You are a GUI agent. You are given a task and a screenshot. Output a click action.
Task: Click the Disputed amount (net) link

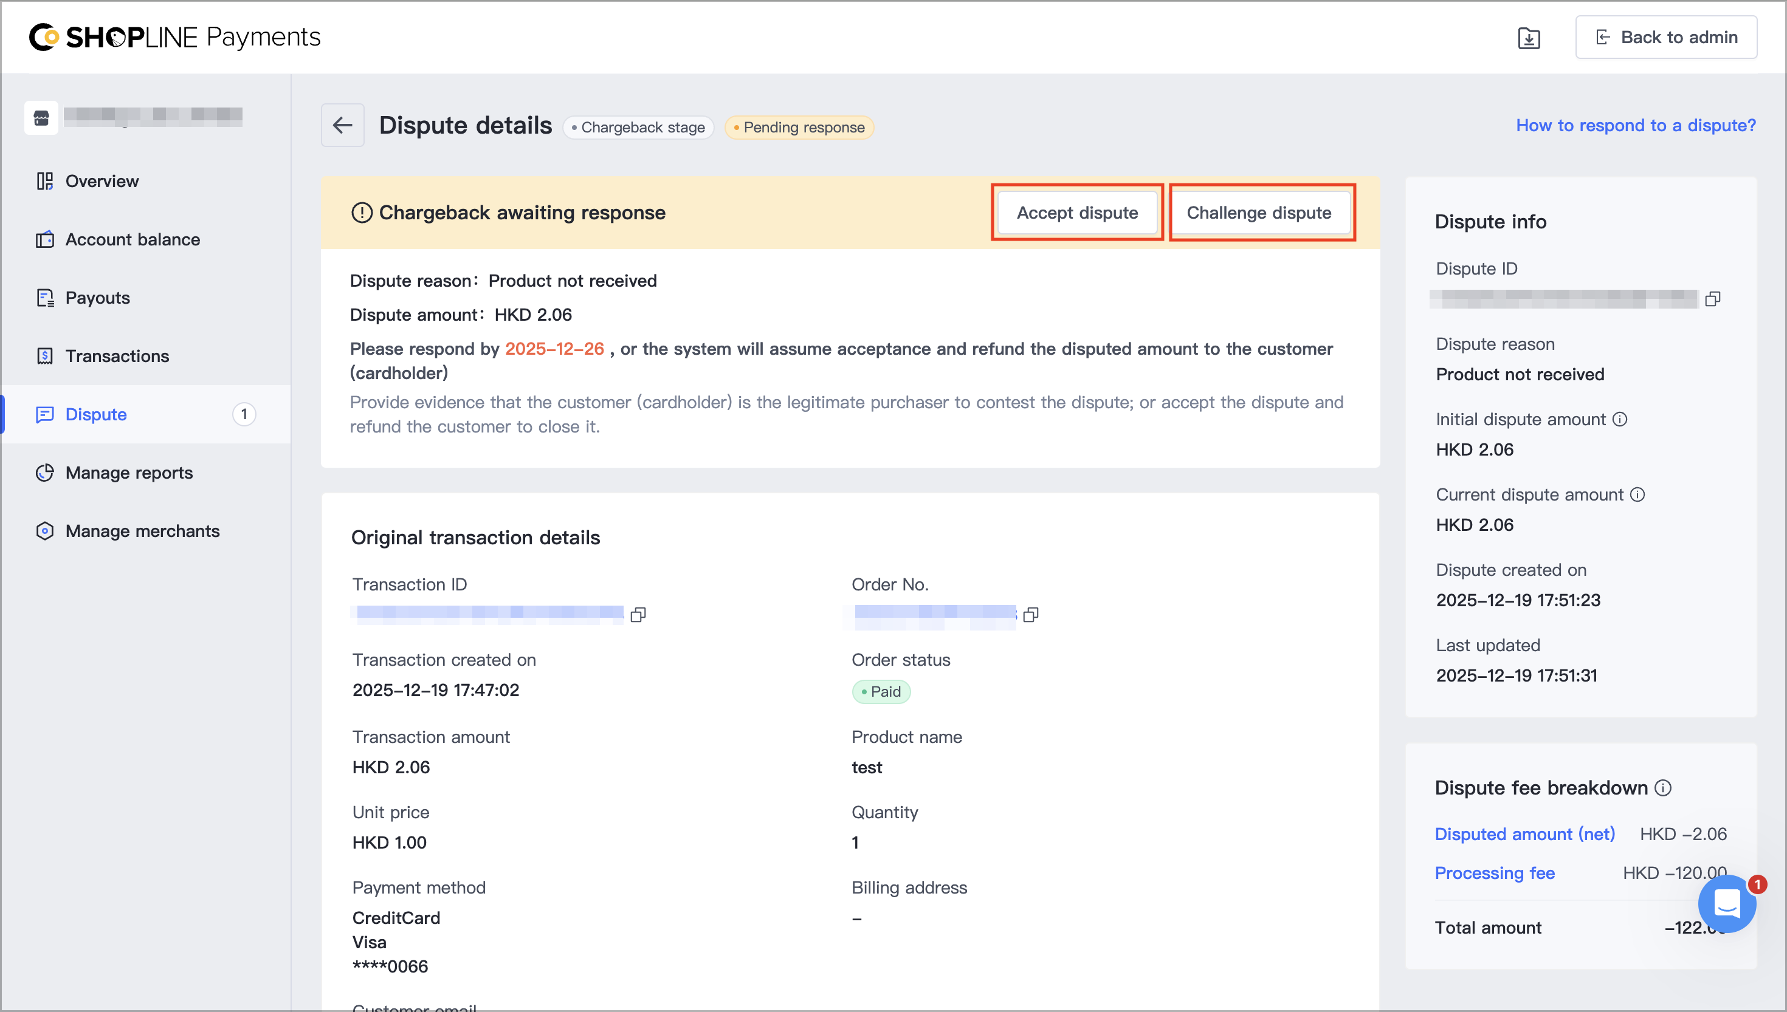click(x=1525, y=834)
